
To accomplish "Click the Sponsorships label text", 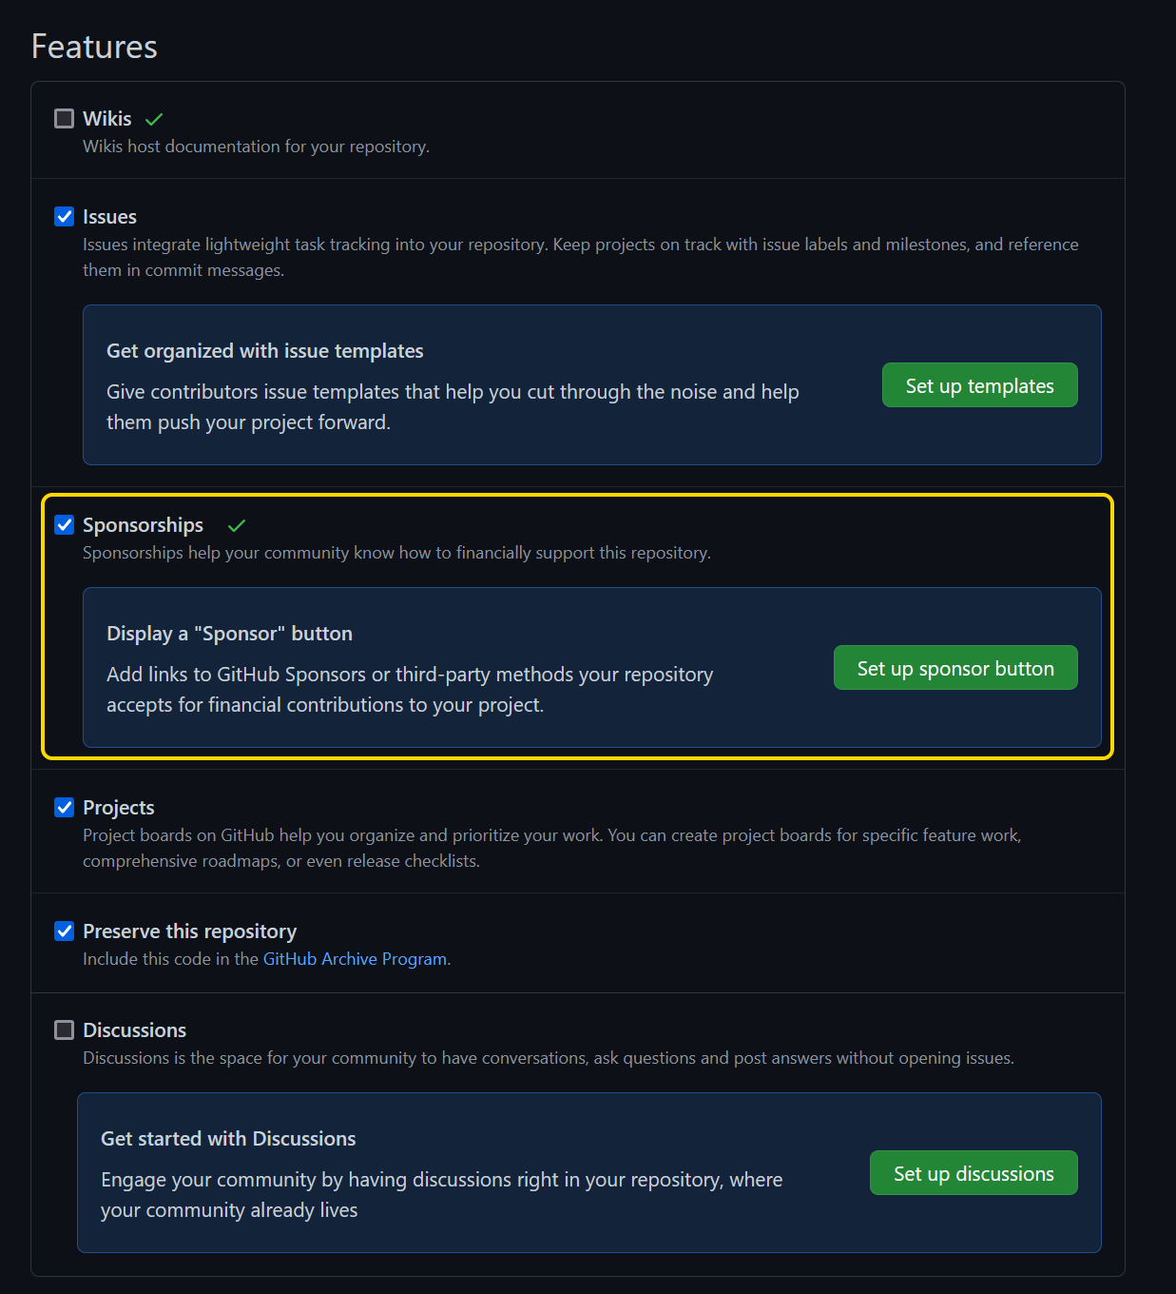I will [x=143, y=524].
